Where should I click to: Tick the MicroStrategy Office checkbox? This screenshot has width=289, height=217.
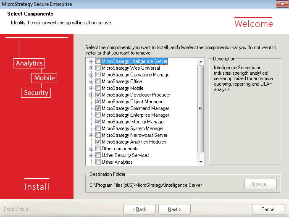[x=98, y=81]
